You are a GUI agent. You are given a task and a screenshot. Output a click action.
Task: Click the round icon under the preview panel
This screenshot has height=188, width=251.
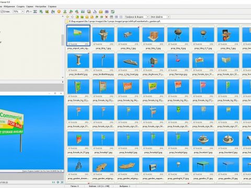coord(58,182)
